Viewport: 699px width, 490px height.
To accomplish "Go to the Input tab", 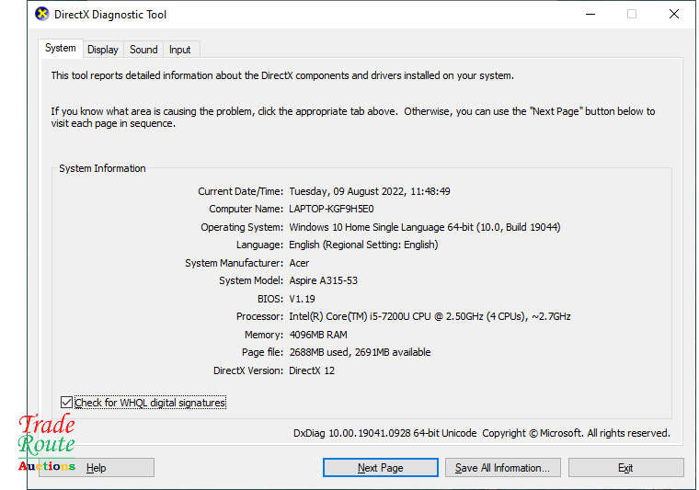I will [x=180, y=50].
